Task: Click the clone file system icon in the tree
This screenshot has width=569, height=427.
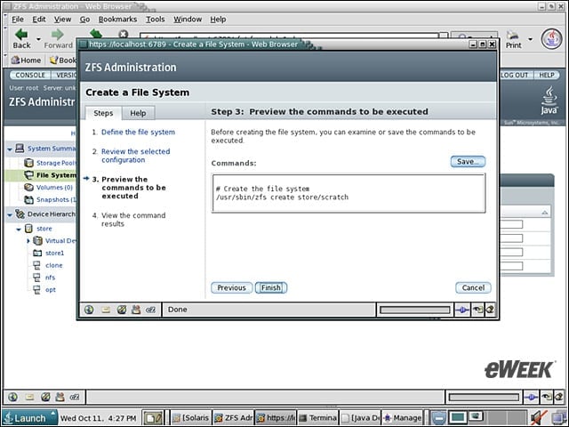Action: pos(36,265)
